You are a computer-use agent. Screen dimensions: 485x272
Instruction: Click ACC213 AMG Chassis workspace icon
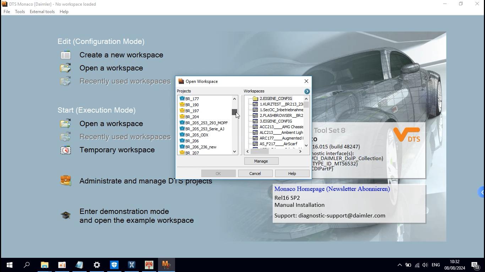(x=255, y=127)
